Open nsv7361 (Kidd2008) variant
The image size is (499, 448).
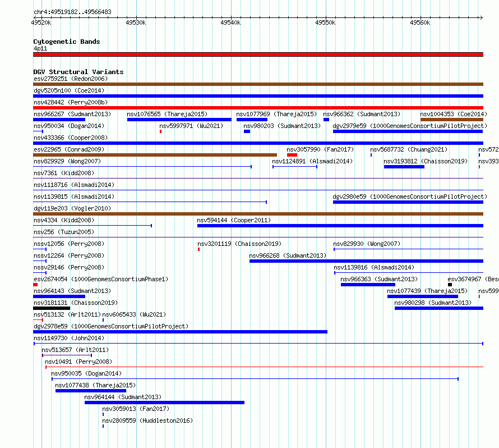[258, 179]
